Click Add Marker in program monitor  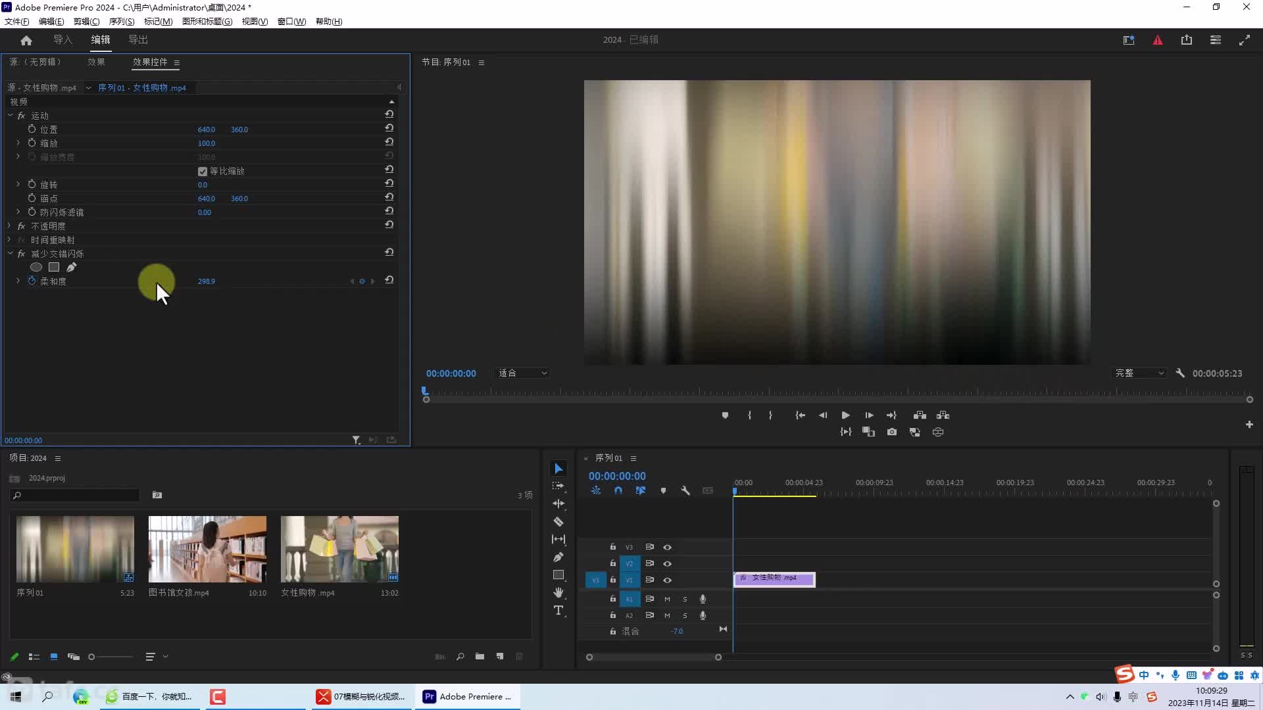click(725, 415)
